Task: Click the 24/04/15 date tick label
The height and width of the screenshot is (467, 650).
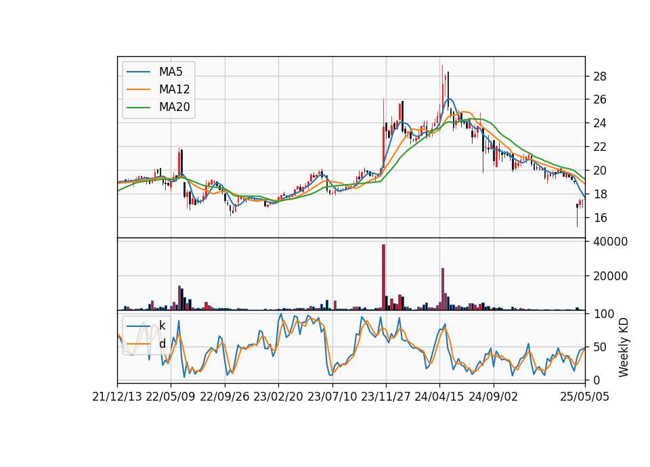Action: (x=439, y=397)
